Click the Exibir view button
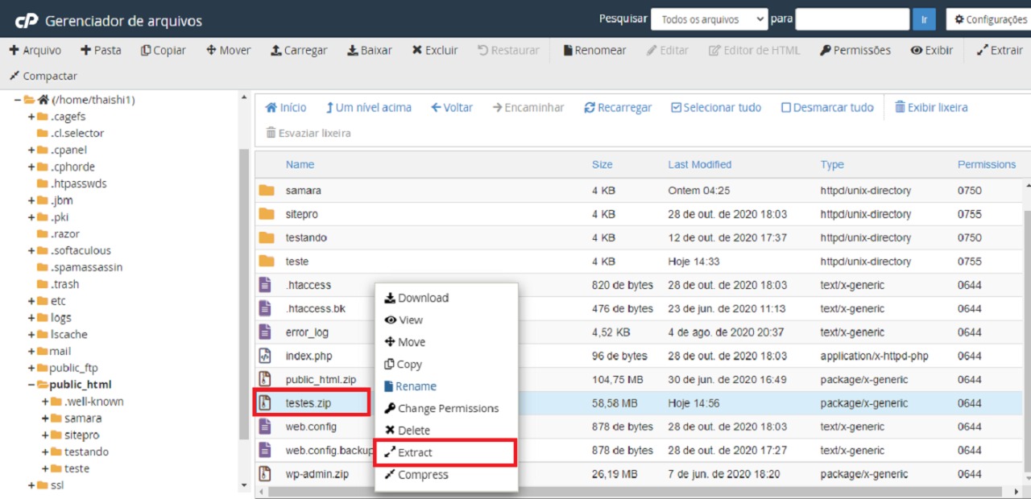 click(x=932, y=50)
